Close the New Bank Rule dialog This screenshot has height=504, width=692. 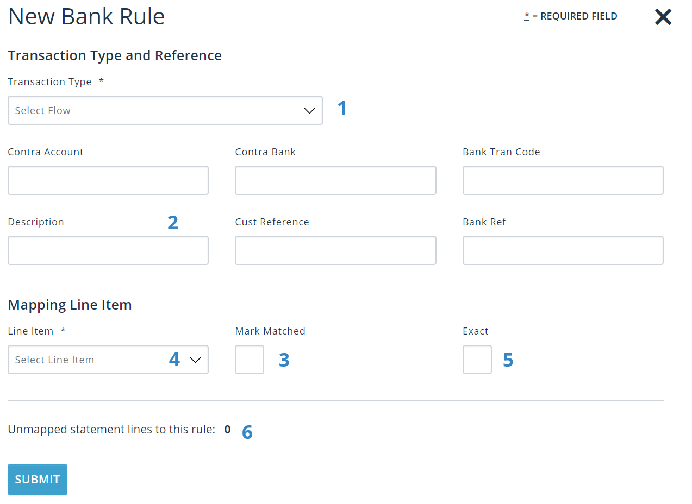[663, 17]
